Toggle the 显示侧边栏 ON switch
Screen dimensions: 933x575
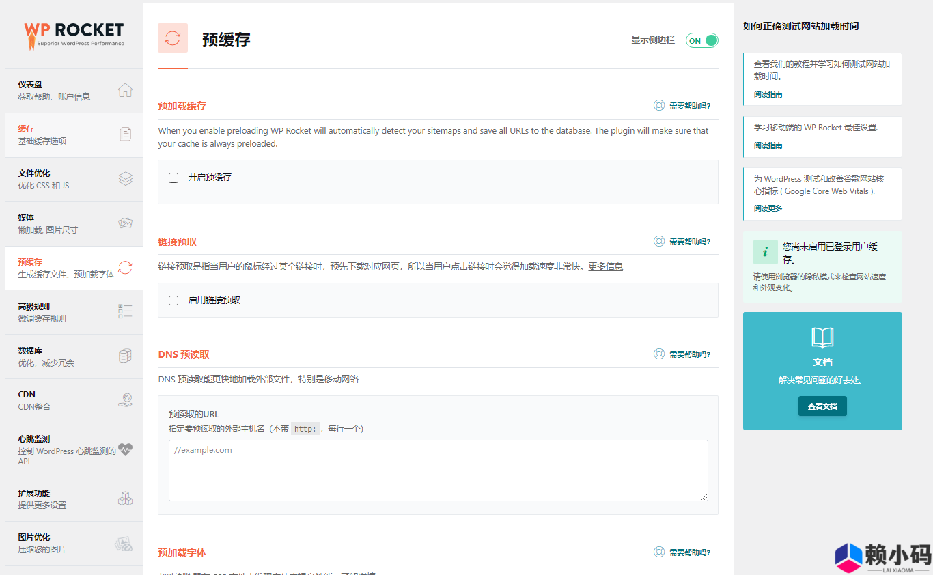point(702,40)
